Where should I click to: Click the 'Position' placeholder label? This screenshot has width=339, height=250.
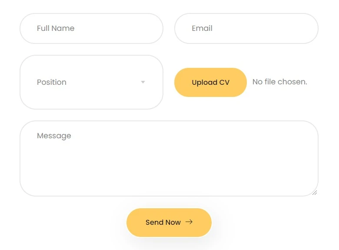(52, 82)
